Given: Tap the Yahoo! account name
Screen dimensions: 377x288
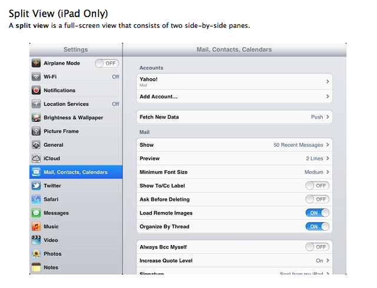Looking at the screenshot, I should pyautogui.click(x=148, y=80).
